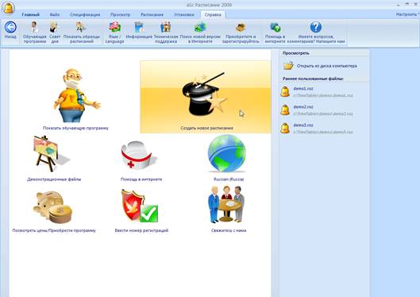
Task: Click the question mark Напишите нам icon
Action: 315,27
